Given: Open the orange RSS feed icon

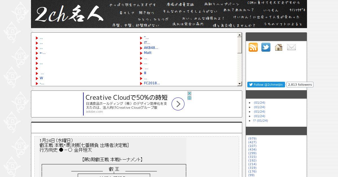Looking at the screenshot, I should pos(253,47).
